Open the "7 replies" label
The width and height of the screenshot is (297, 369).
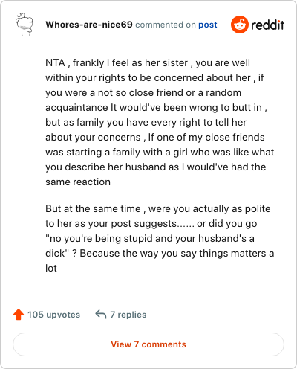[x=128, y=315]
